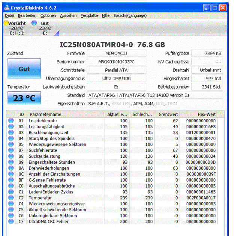Click the blue orb next to Temperatur attribute
Image resolution: width=238 pixels, height=236 pixels.
point(11,198)
